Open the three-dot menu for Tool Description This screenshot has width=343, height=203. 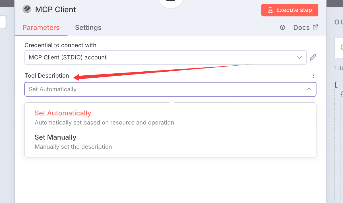313,76
